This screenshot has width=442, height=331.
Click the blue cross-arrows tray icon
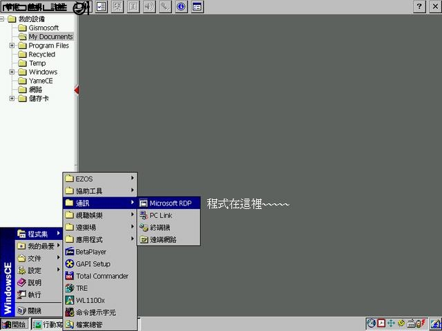(391, 323)
